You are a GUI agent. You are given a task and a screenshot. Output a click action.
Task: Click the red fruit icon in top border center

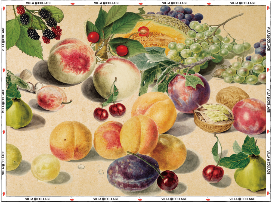coord(140,3)
